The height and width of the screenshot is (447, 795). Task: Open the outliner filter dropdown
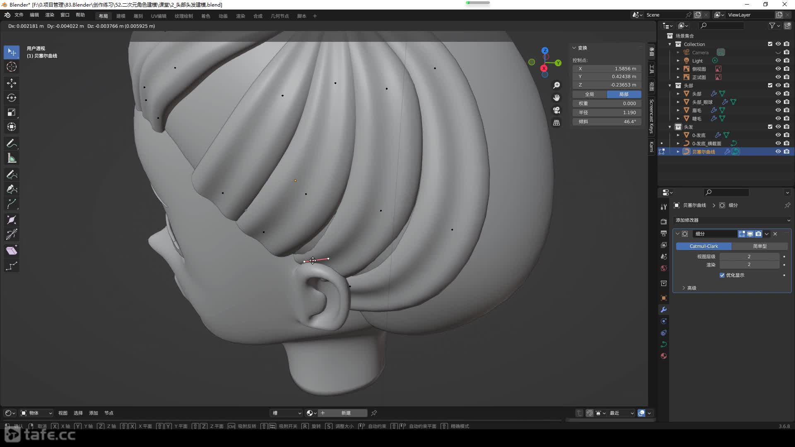774,26
